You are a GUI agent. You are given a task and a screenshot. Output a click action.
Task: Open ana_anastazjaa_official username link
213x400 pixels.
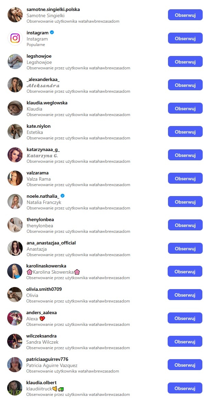pos(51,243)
